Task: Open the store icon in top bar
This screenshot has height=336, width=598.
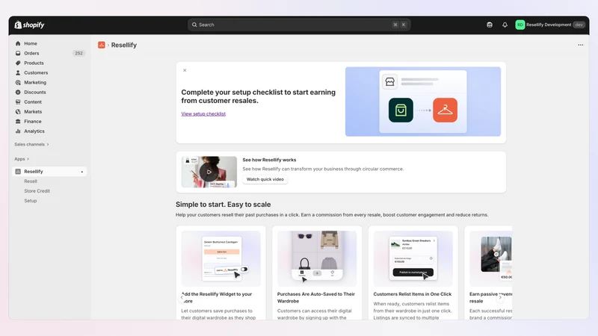Action: [490, 25]
